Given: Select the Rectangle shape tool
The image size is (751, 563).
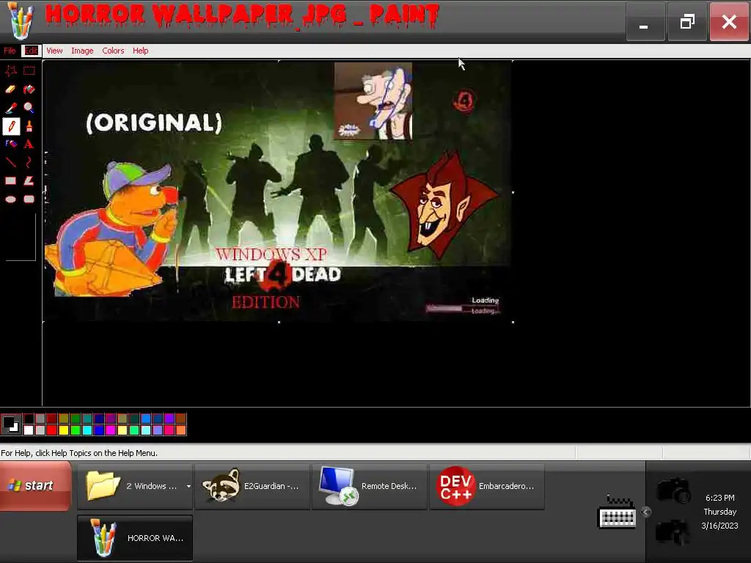Looking at the screenshot, I should [11, 180].
